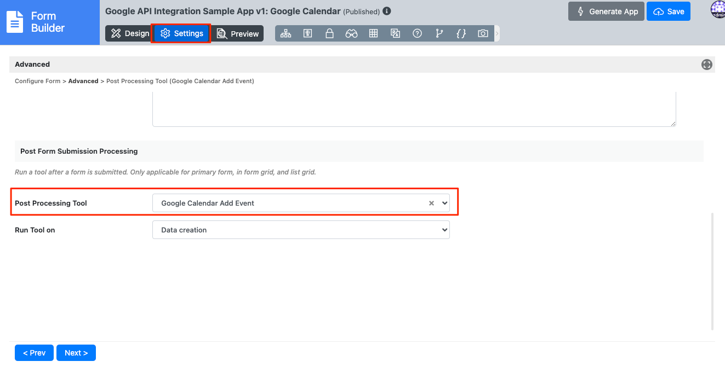The height and width of the screenshot is (367, 725).
Task: Expand the Run Tool on dropdown
Action: click(300, 230)
